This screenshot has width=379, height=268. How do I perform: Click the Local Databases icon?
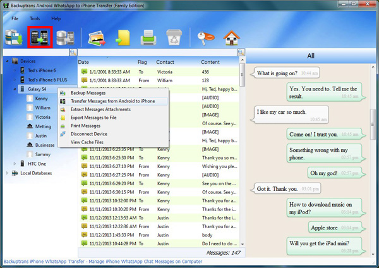(15, 173)
